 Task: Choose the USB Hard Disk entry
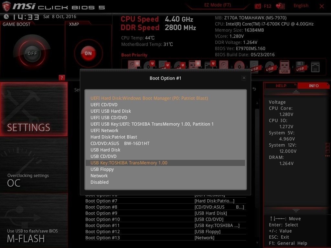pos(165,150)
